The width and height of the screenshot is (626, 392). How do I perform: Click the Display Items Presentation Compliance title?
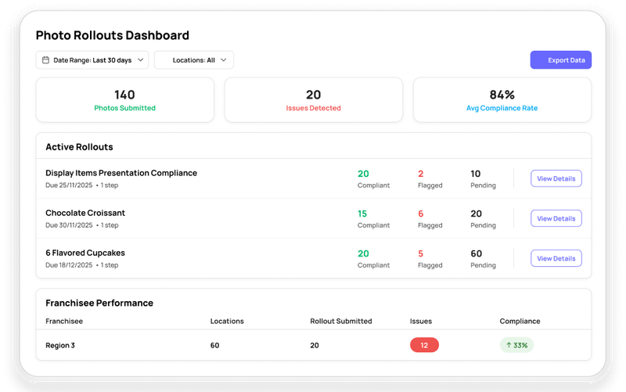121,173
